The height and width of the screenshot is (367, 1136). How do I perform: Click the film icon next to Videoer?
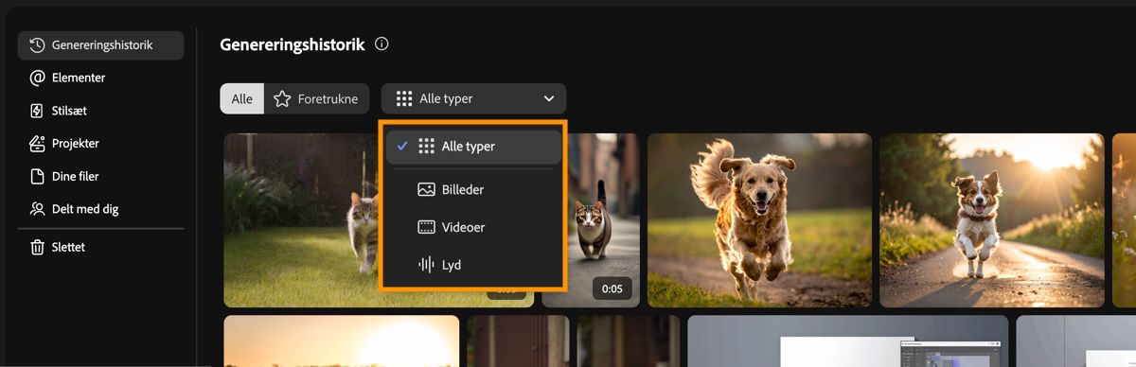426,227
